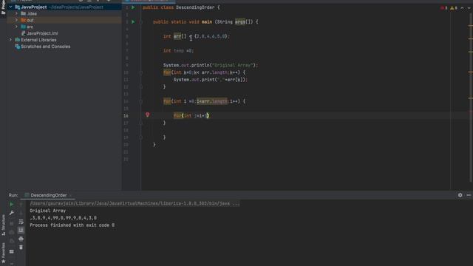This screenshot has height=266, width=473.
Task: Hide the Run tool window with minus icon
Action: click(x=469, y=195)
